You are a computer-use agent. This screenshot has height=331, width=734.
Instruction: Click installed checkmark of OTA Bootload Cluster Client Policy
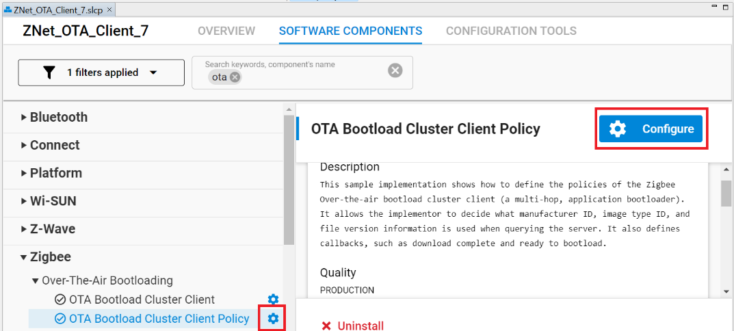tap(60, 319)
